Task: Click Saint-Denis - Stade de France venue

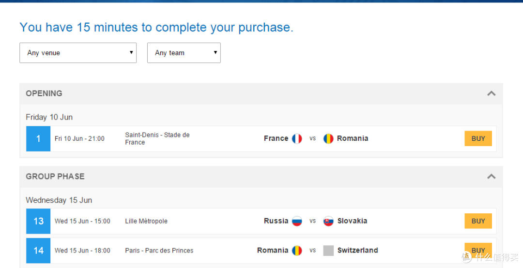Action: tap(157, 139)
